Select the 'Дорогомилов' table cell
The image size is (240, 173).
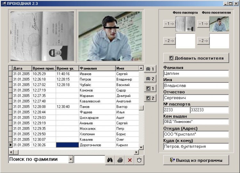coord(97,145)
